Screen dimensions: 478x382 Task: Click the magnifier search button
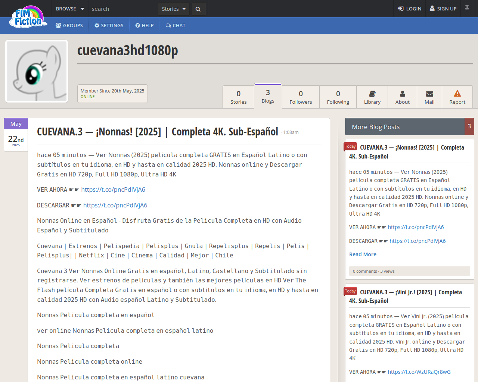(x=198, y=9)
